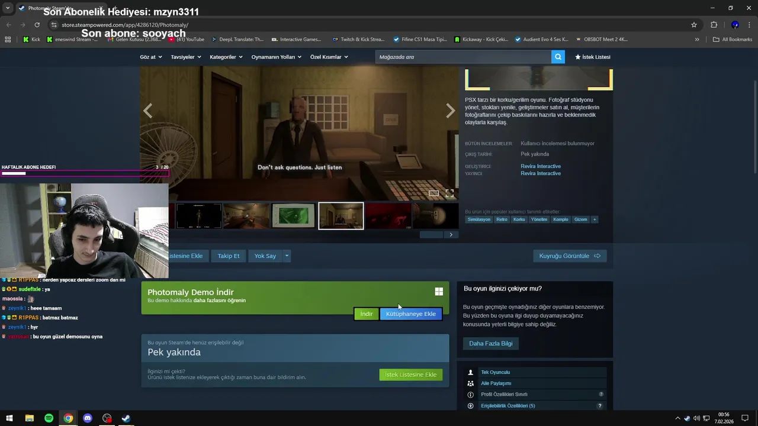The image size is (758, 426).
Task: Select the green photo screenshot thumbnail
Action: point(294,216)
